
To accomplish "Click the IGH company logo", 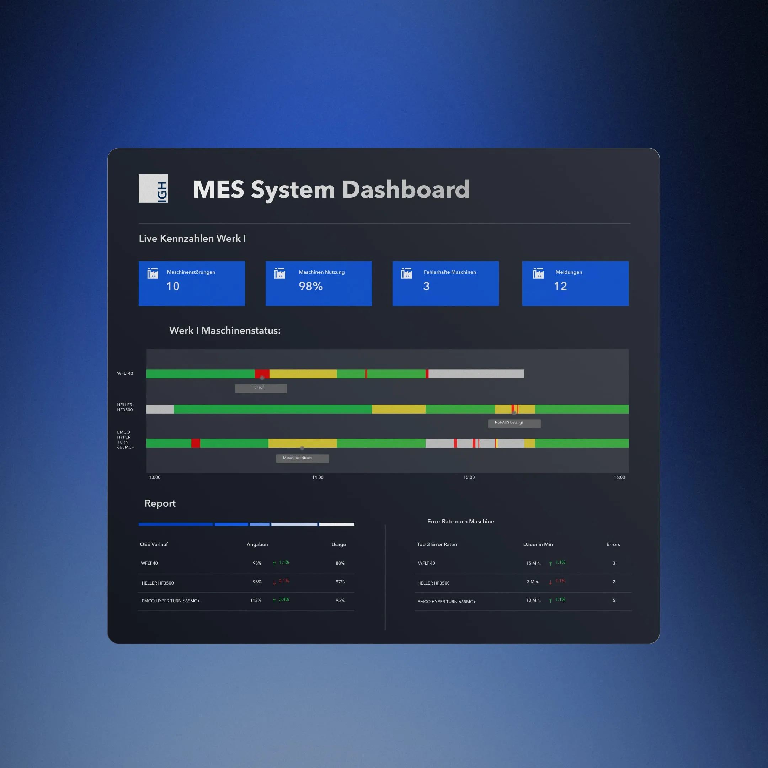I will (153, 189).
